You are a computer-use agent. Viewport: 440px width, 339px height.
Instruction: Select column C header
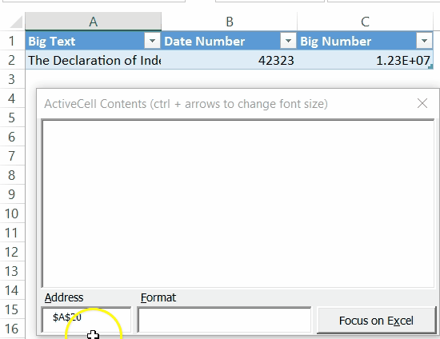pos(365,22)
